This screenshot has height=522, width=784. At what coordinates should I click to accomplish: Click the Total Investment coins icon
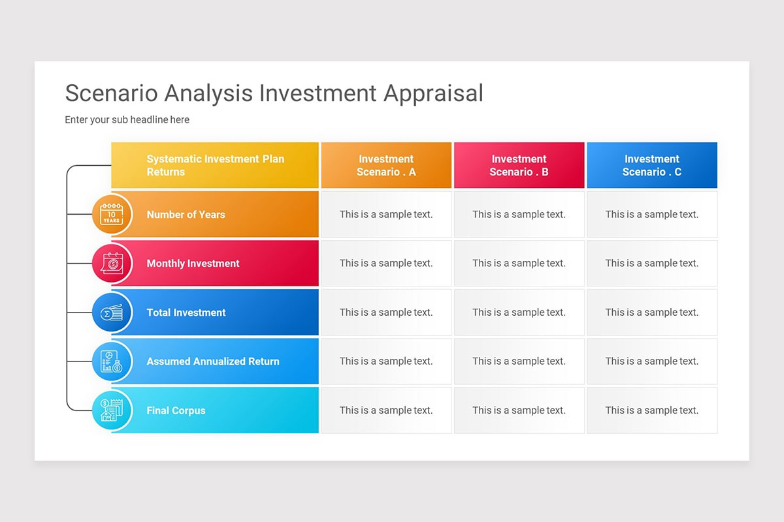(112, 313)
